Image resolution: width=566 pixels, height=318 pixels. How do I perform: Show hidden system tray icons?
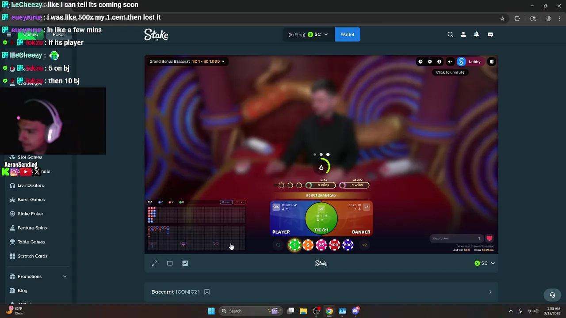point(511,311)
